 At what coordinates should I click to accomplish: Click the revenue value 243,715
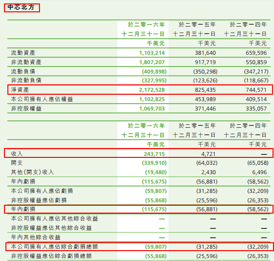tap(155, 154)
